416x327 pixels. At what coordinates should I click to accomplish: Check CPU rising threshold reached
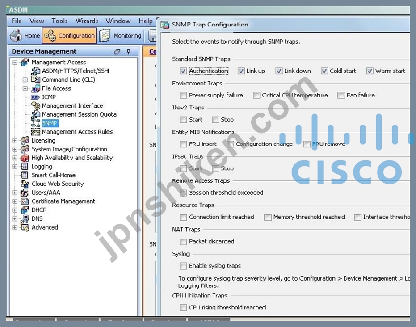tap(183, 307)
